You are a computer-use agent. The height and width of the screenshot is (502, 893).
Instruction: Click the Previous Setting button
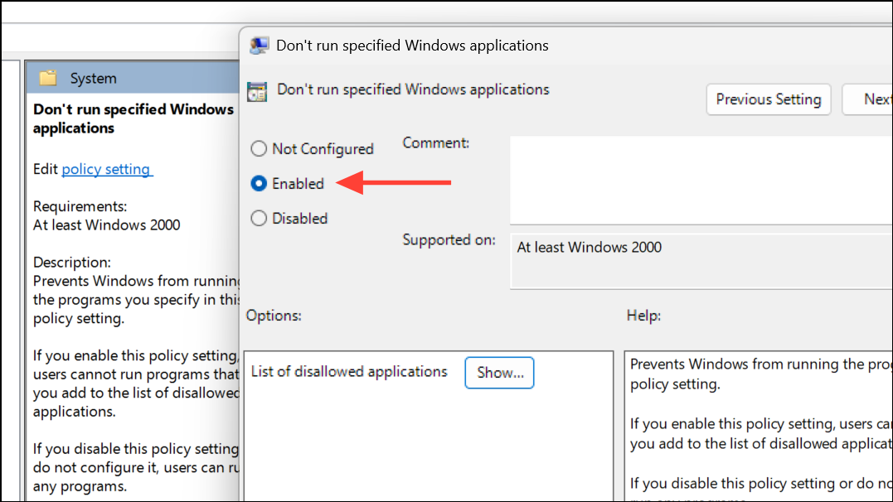[x=769, y=99]
